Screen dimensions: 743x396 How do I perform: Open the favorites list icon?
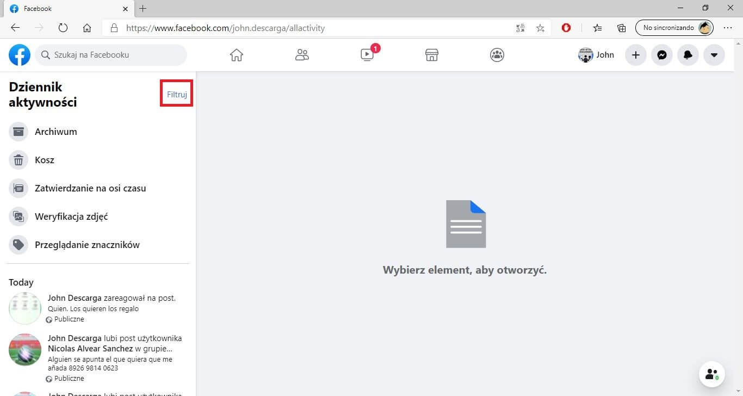coord(597,28)
